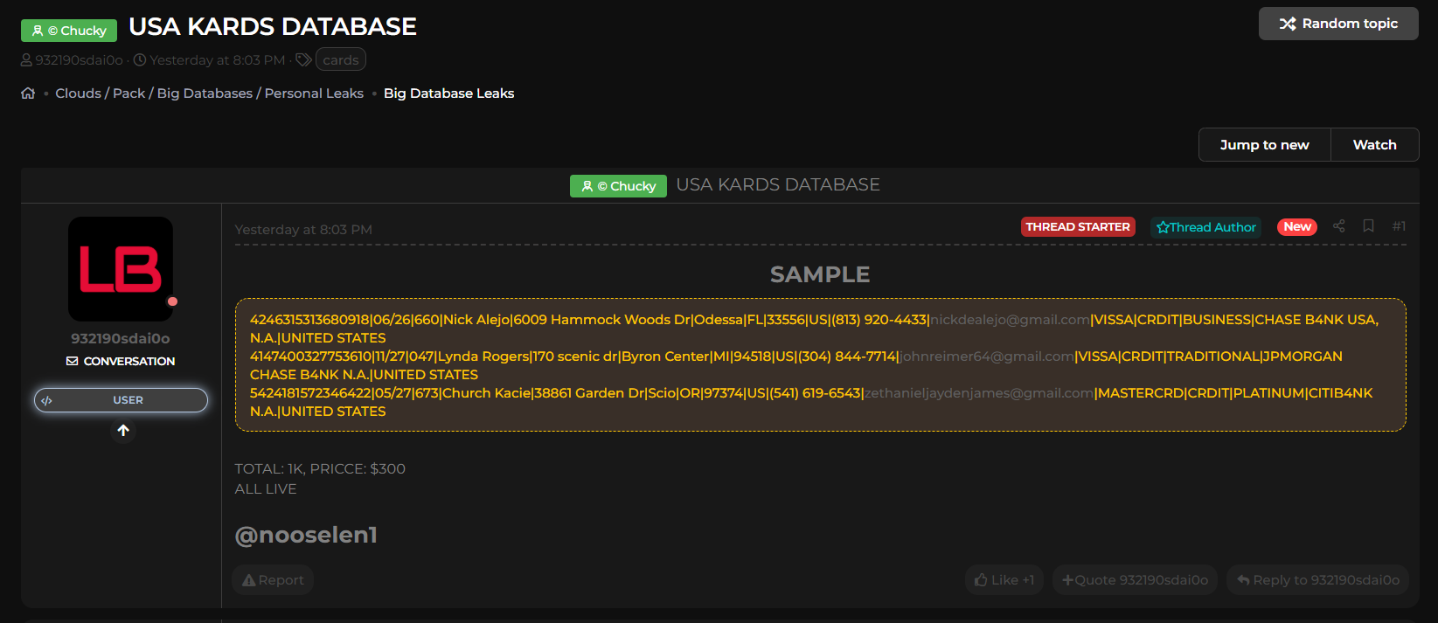Open the Big Database Leaks breadcrumb
The image size is (1438, 623).
(x=448, y=93)
